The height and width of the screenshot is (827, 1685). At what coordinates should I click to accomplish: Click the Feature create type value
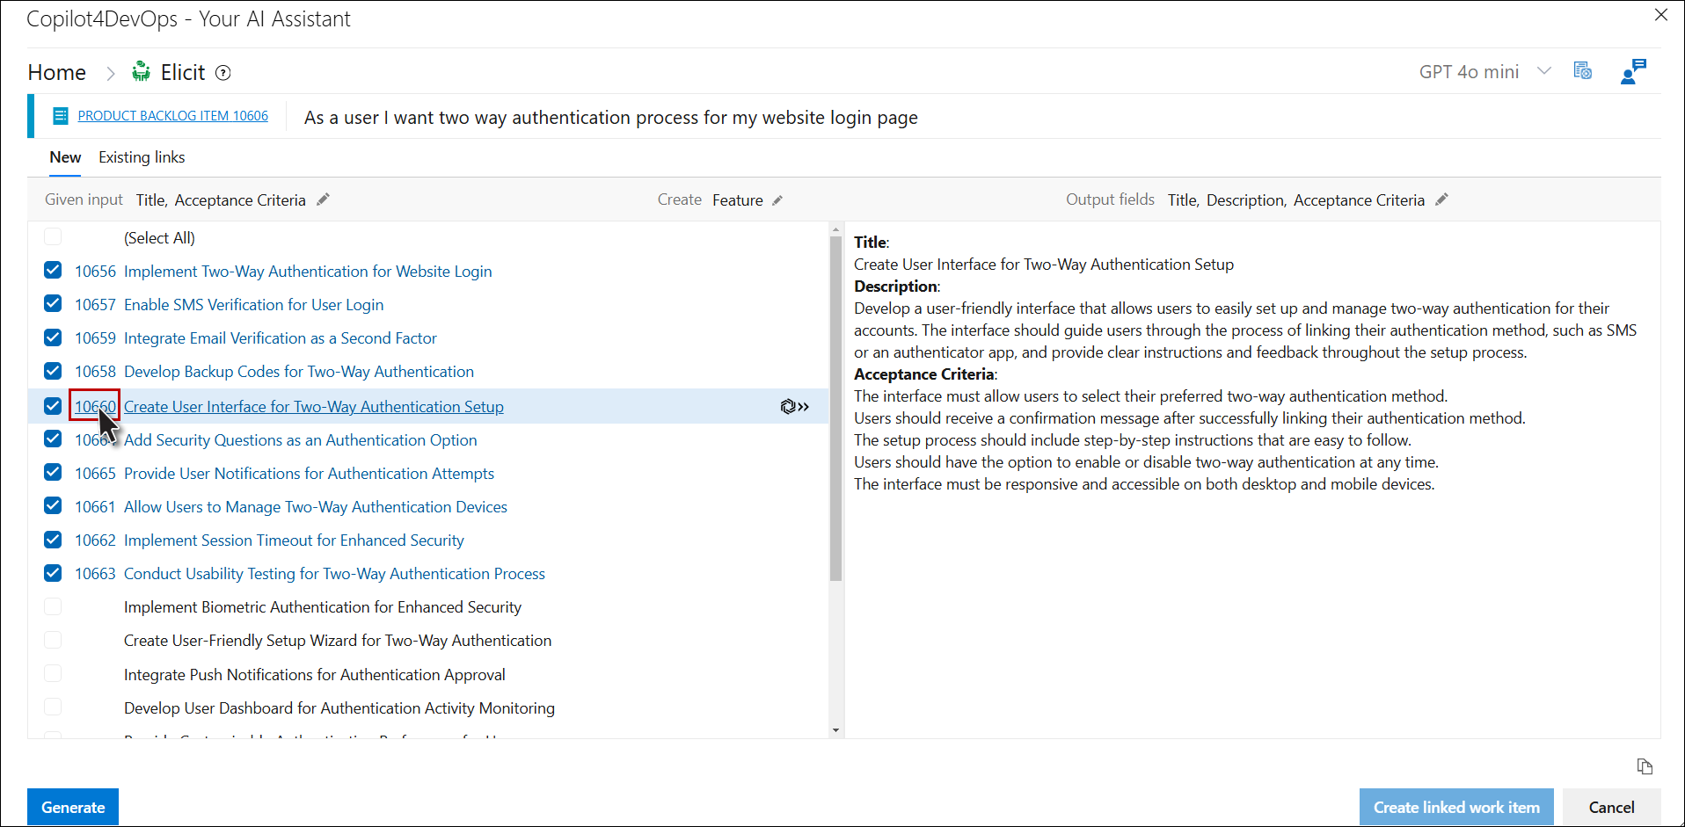[x=738, y=200]
